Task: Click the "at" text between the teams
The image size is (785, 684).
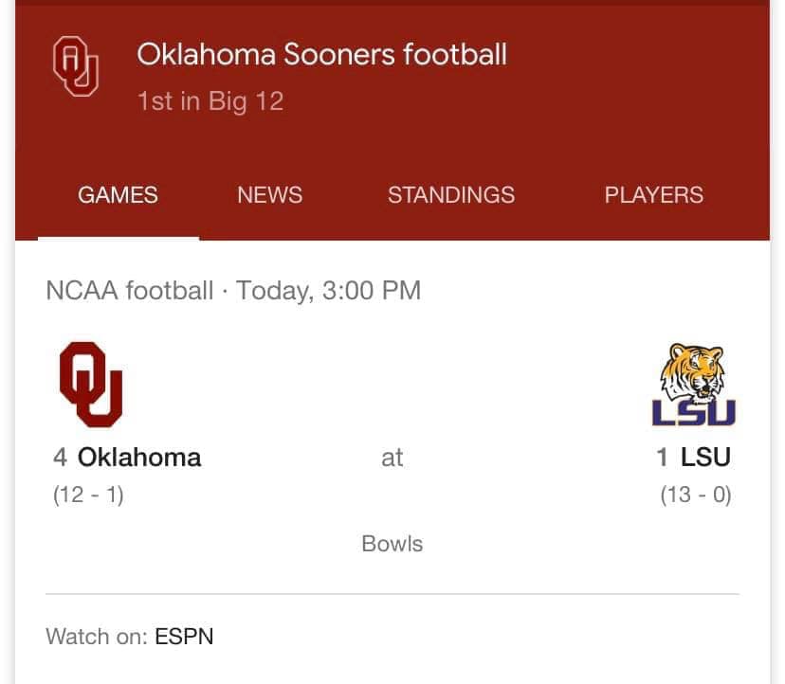Action: 392,458
